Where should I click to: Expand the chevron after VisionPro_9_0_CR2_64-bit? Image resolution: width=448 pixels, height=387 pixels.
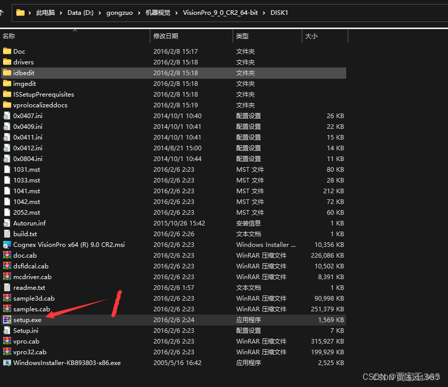(264, 13)
